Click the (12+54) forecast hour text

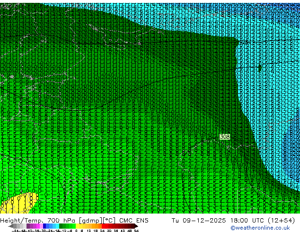[281, 221]
